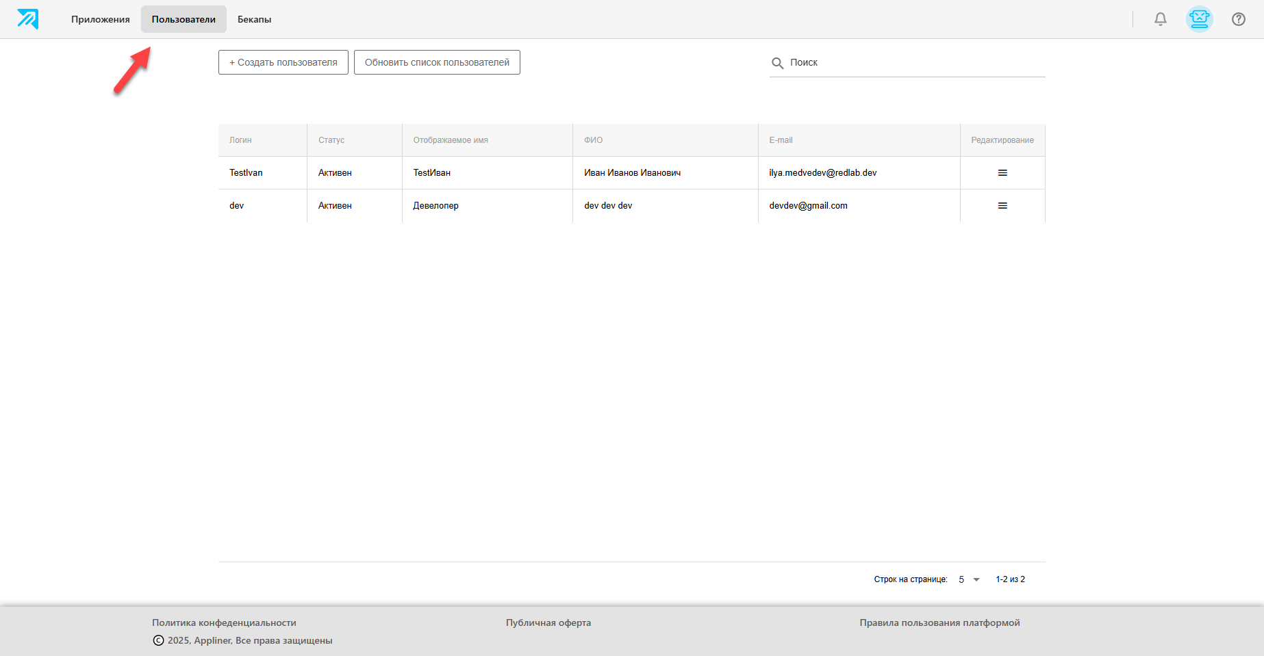Open edit menu icon for TestIvan row
This screenshot has width=1264, height=656.
pyautogui.click(x=1002, y=173)
